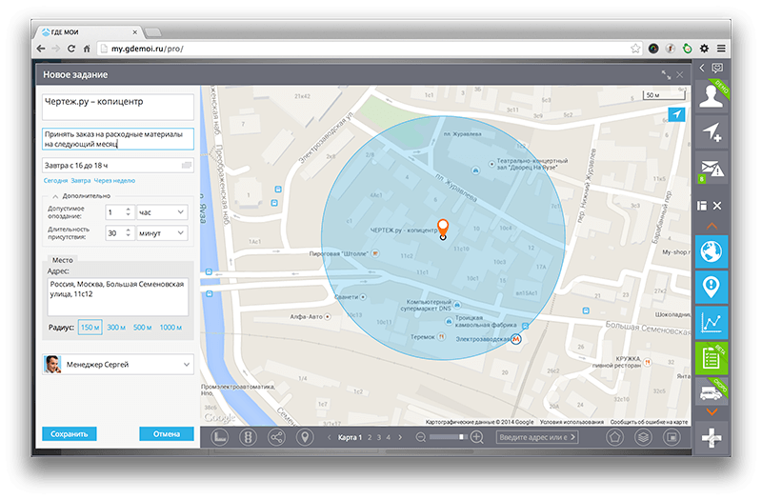Click the chat feedback icon at sidebar top
The width and height of the screenshot is (762, 500).
pos(717,68)
